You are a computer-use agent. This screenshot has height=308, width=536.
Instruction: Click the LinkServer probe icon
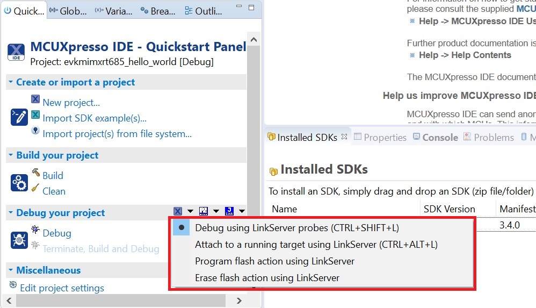click(178, 211)
